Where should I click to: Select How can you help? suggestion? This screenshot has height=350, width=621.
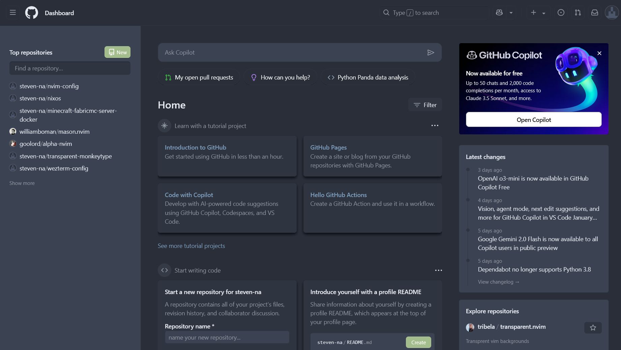(x=280, y=77)
